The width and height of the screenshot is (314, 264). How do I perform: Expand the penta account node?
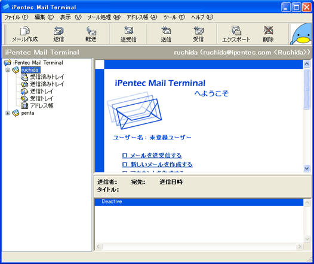click(8, 113)
